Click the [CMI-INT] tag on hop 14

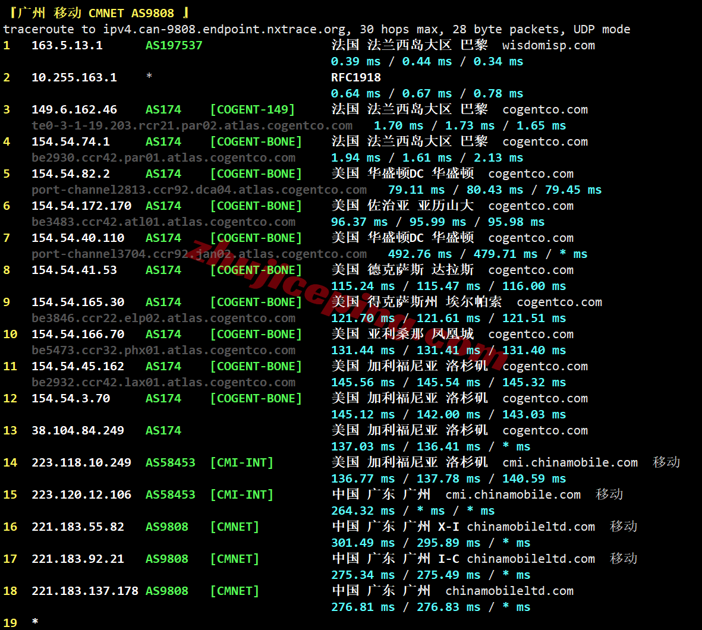coord(242,462)
